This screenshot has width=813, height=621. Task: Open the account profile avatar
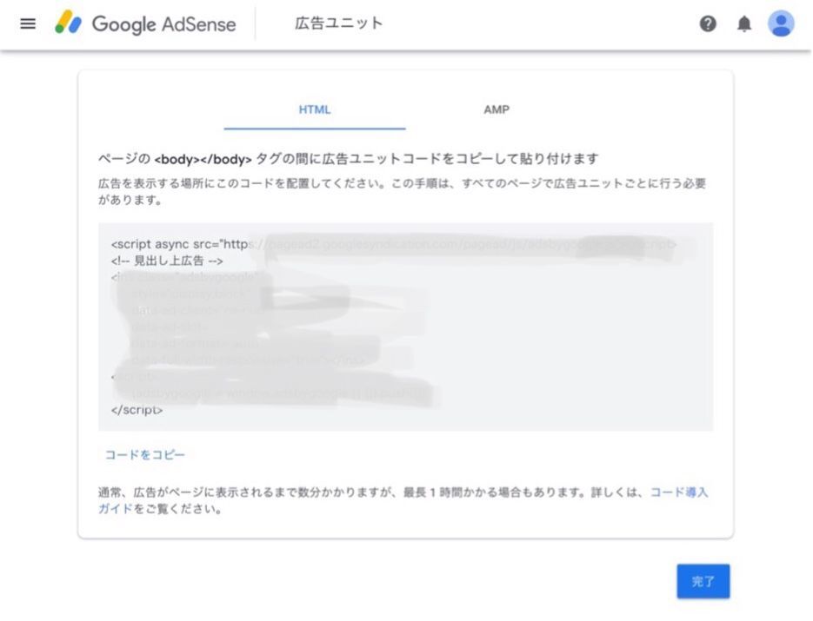point(781,23)
